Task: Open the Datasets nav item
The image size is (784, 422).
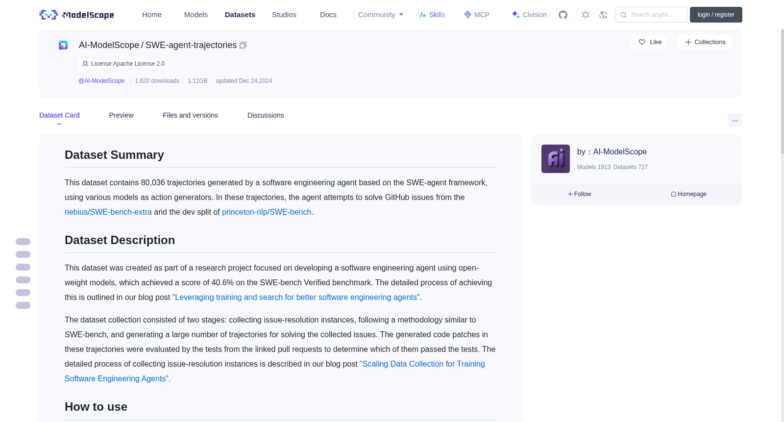Action: pos(240,15)
